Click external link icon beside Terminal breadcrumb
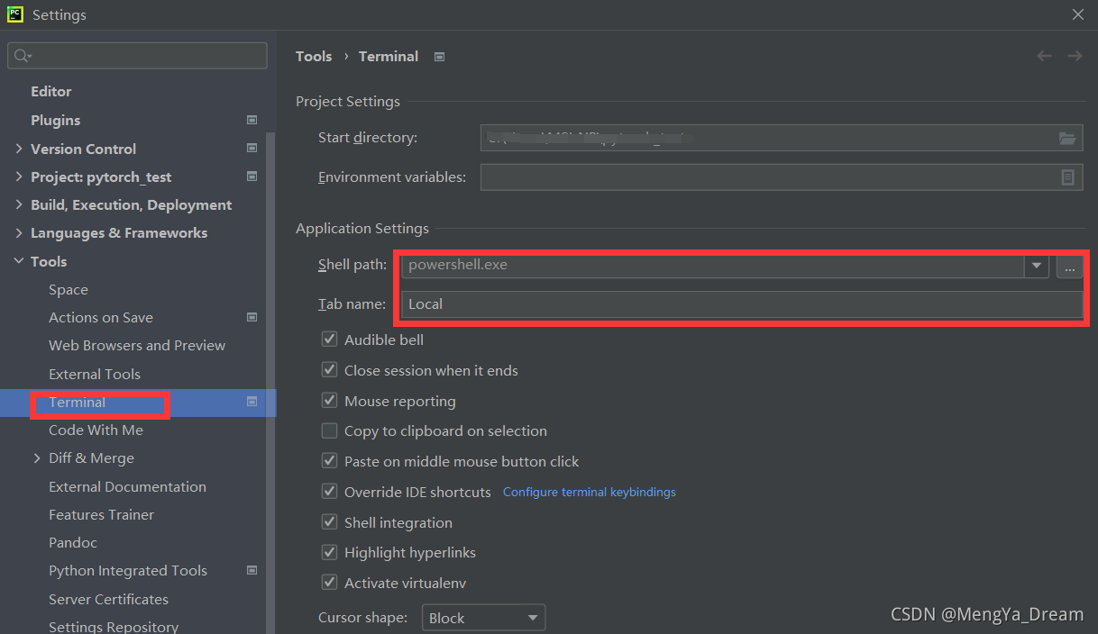This screenshot has height=634, width=1098. (x=439, y=56)
